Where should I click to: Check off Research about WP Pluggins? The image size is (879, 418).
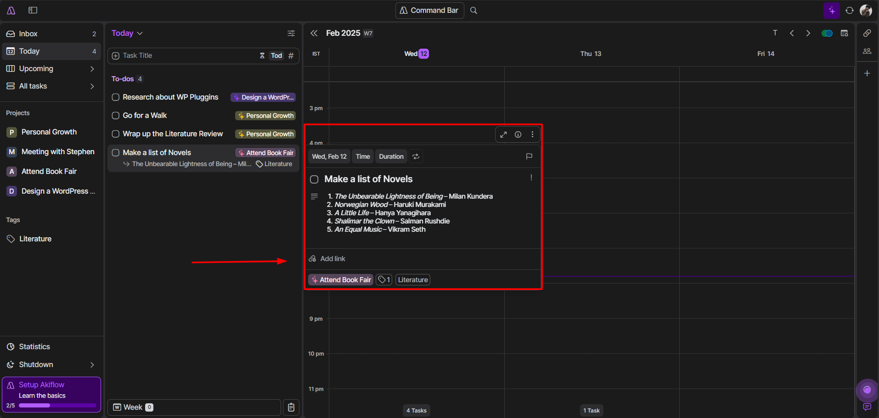point(116,97)
